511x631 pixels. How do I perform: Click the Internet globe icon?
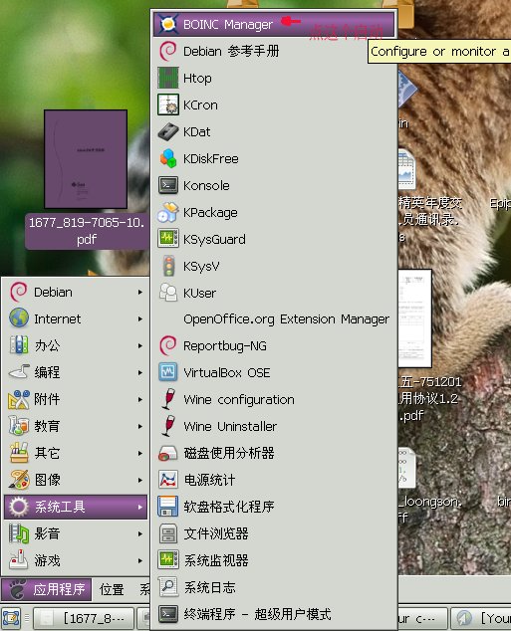[x=19, y=318]
